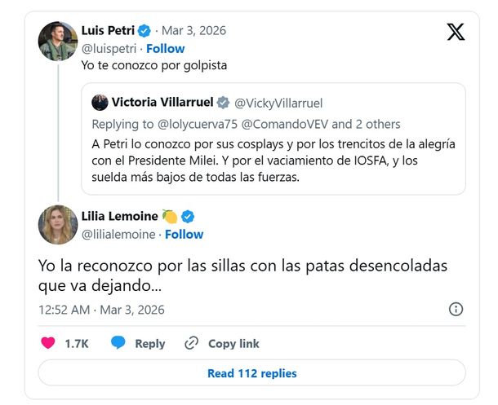
Task: Open Victoria Villarruel's small avatar
Action: point(100,103)
